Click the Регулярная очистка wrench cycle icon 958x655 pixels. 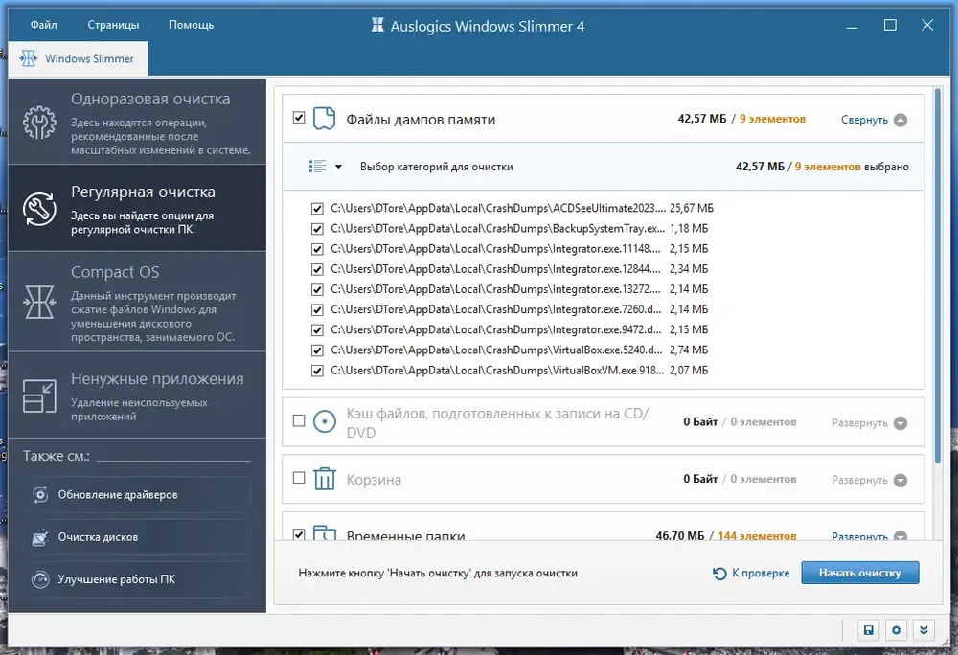tap(39, 210)
